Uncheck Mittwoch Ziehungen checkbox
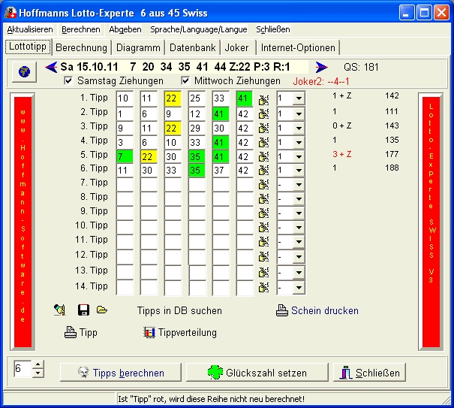The image size is (454, 408). click(185, 81)
